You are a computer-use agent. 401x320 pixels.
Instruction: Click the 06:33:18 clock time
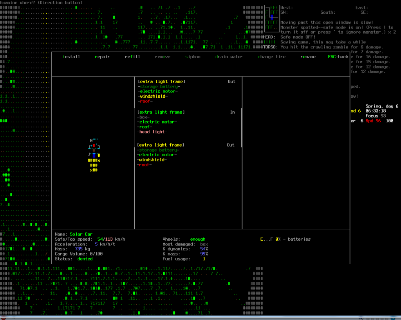[x=376, y=111]
